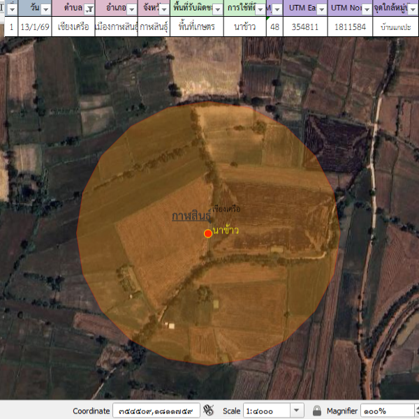This screenshot has width=419, height=419.
Task: Select the เชียงเครือ table cell
Action: pos(73,27)
